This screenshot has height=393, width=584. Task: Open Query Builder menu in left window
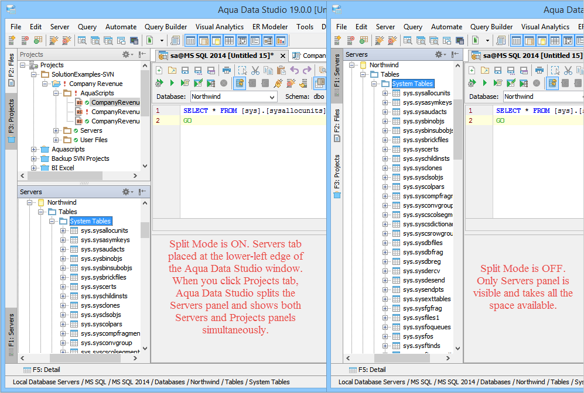tap(166, 27)
